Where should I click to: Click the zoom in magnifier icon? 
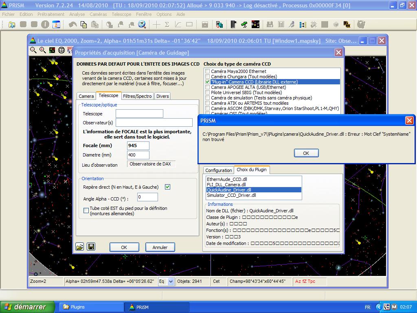[x=43, y=50]
